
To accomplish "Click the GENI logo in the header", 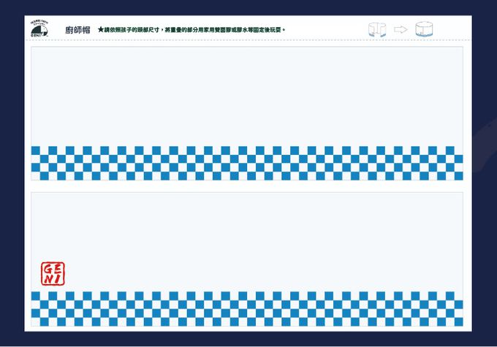I will [x=40, y=29].
